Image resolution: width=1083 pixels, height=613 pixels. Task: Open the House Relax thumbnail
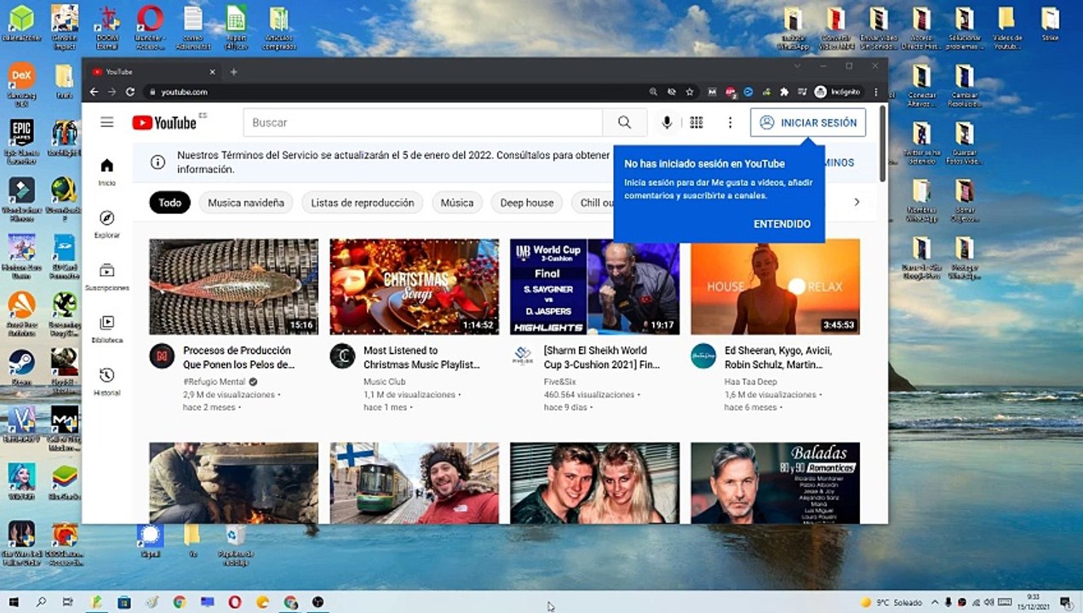pos(775,286)
